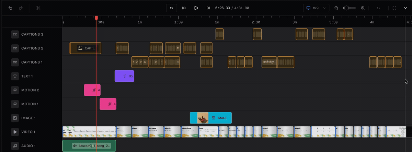412x152 pixels.
Task: Open the 1x playback speed selector
Action: coord(171,8)
